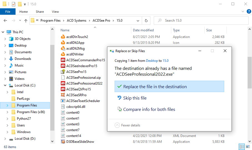Select the PerfLogs folder in tree
This screenshot has height=150, width=252.
pyautogui.click(x=23, y=99)
